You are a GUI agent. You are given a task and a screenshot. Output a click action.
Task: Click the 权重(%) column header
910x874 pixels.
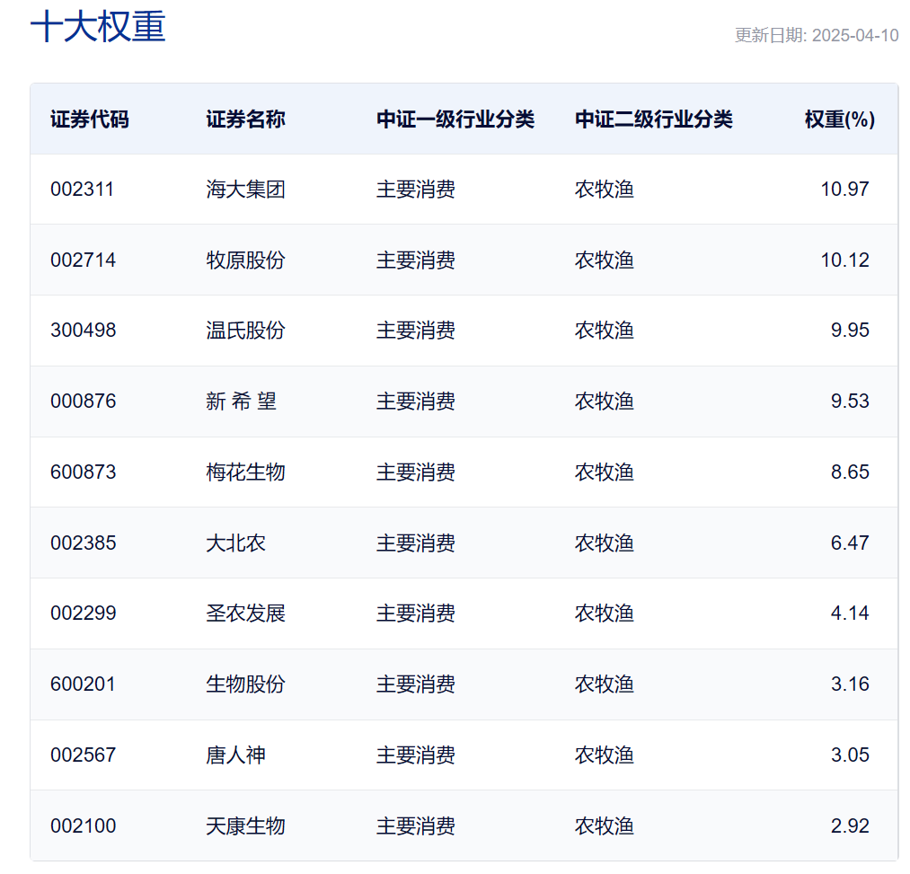840,119
